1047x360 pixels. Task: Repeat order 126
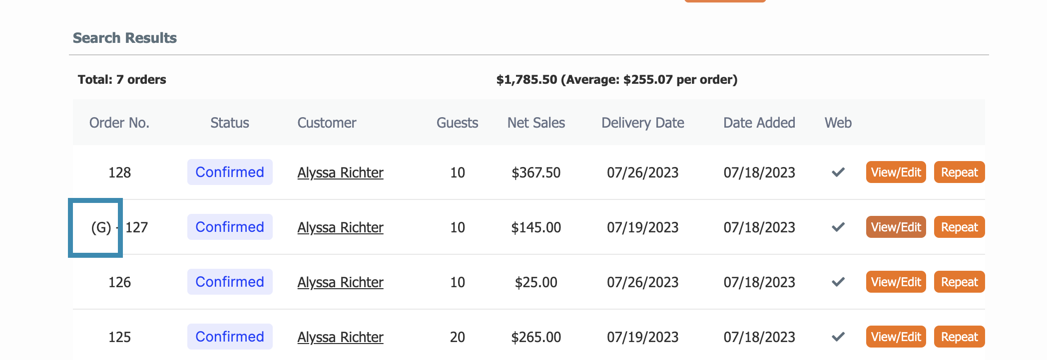(959, 282)
